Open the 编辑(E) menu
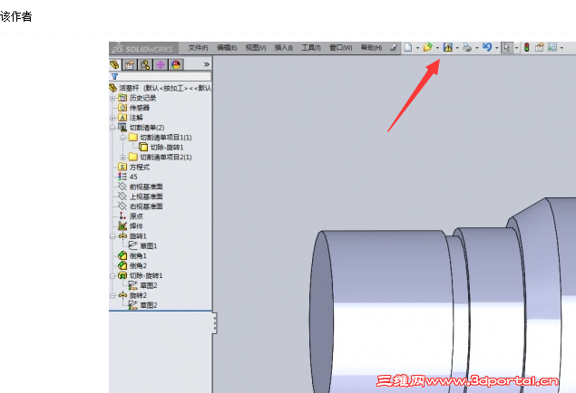This screenshot has width=576, height=393. [x=227, y=48]
